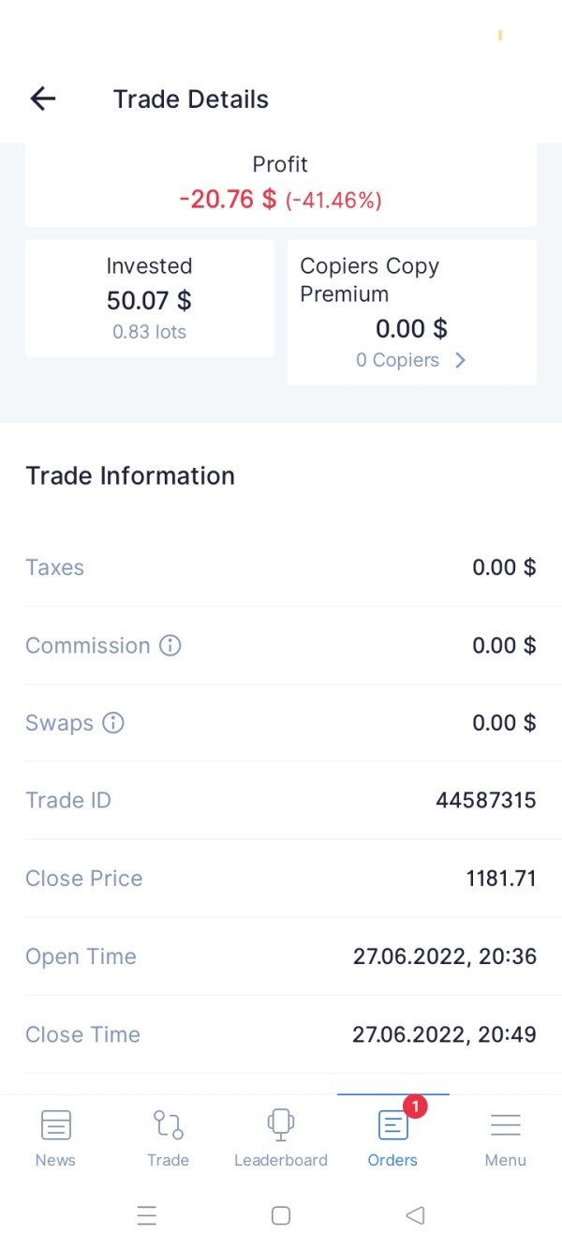Tap the Swaps info icon
Screen dimensions: 562x1250
pyautogui.click(x=113, y=723)
